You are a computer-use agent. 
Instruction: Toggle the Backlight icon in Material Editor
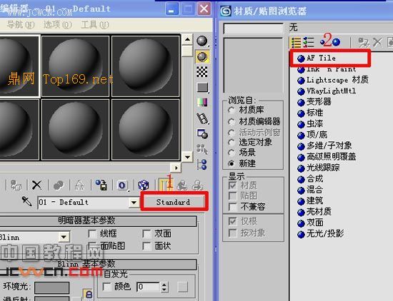click(x=202, y=57)
